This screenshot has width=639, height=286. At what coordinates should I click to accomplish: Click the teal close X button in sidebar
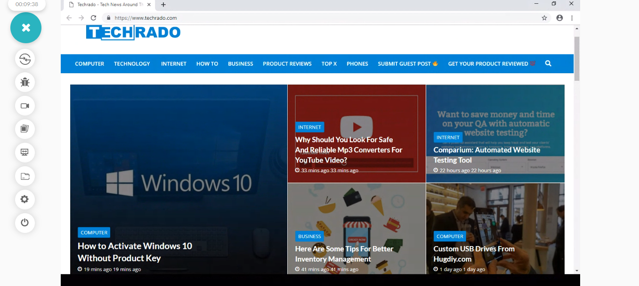[x=26, y=28]
